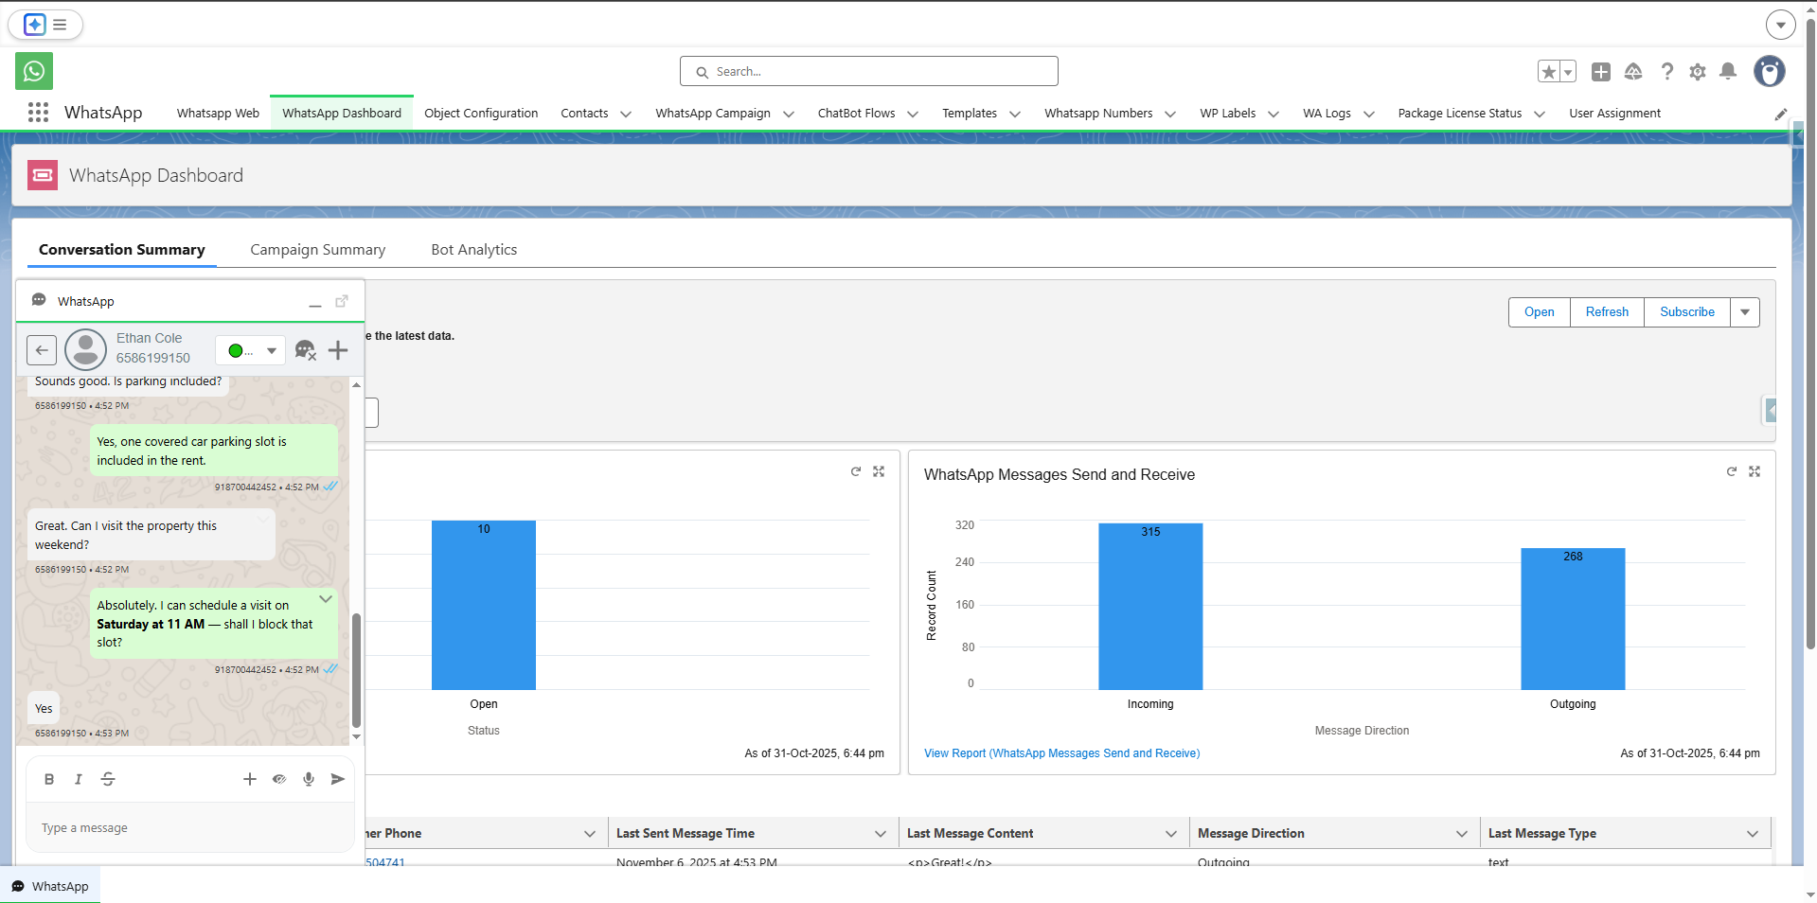The height and width of the screenshot is (903, 1817).
Task: Open the App Launcher grid icon
Action: coord(38,113)
